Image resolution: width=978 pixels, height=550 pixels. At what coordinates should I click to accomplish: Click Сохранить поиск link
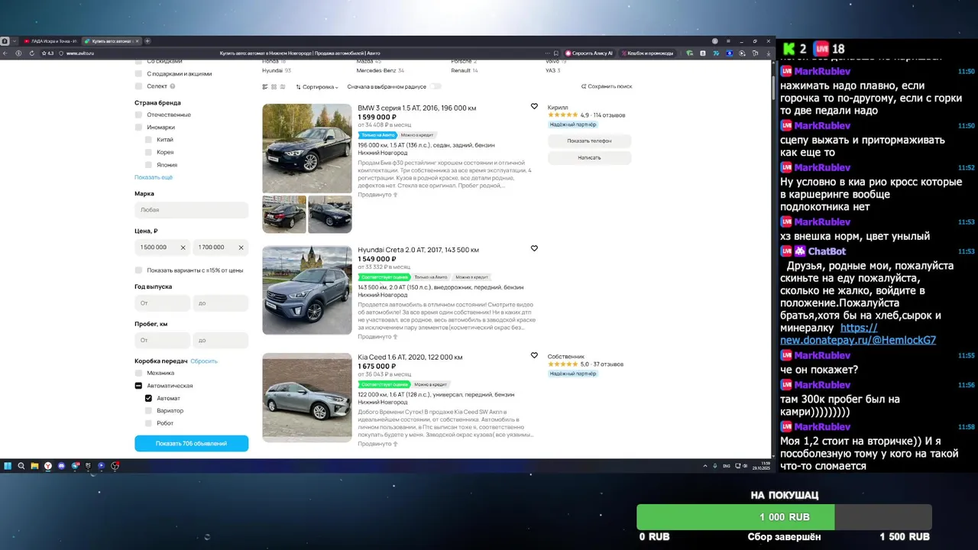607,87
